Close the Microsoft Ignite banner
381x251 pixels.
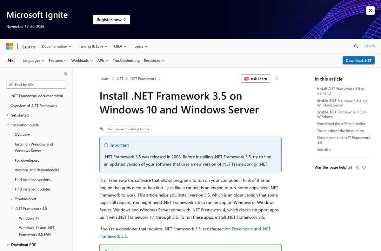[x=370, y=10]
